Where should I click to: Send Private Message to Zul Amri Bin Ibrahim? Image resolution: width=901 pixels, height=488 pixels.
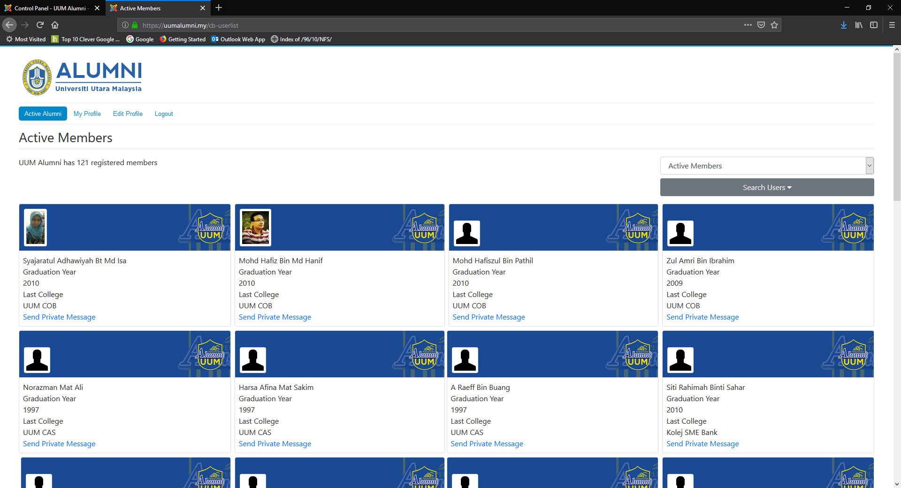pos(702,317)
